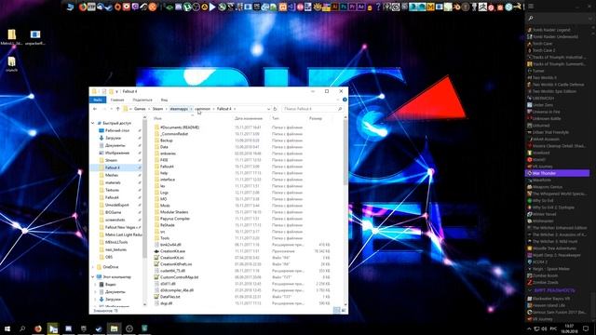Expand the Explorer ribbon chevron
The image size is (596, 335).
click(338, 100)
